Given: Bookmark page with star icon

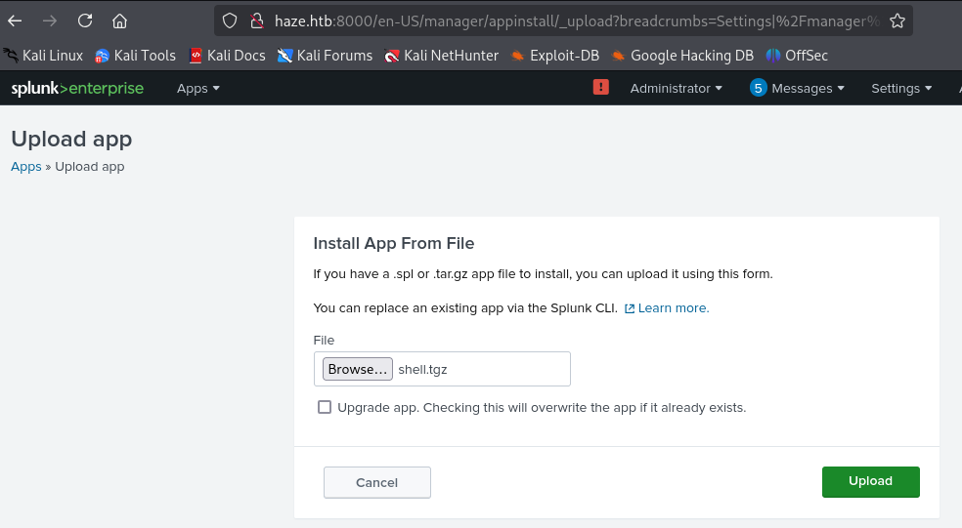Looking at the screenshot, I should (x=896, y=20).
